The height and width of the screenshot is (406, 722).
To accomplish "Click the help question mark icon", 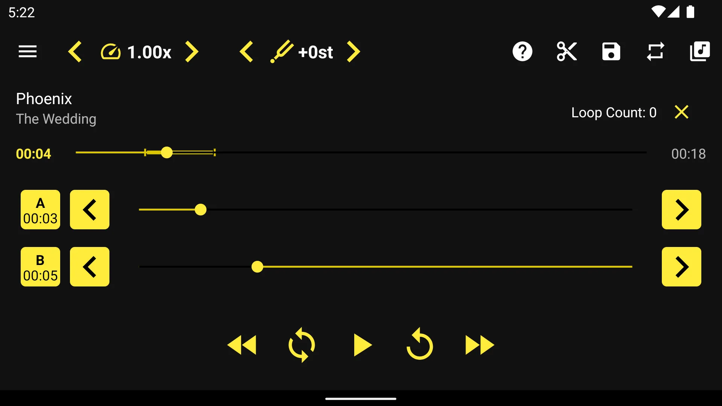I will pos(523,52).
